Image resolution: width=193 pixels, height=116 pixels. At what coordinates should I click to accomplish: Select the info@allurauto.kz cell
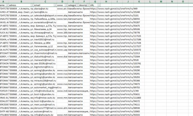(45, 115)
